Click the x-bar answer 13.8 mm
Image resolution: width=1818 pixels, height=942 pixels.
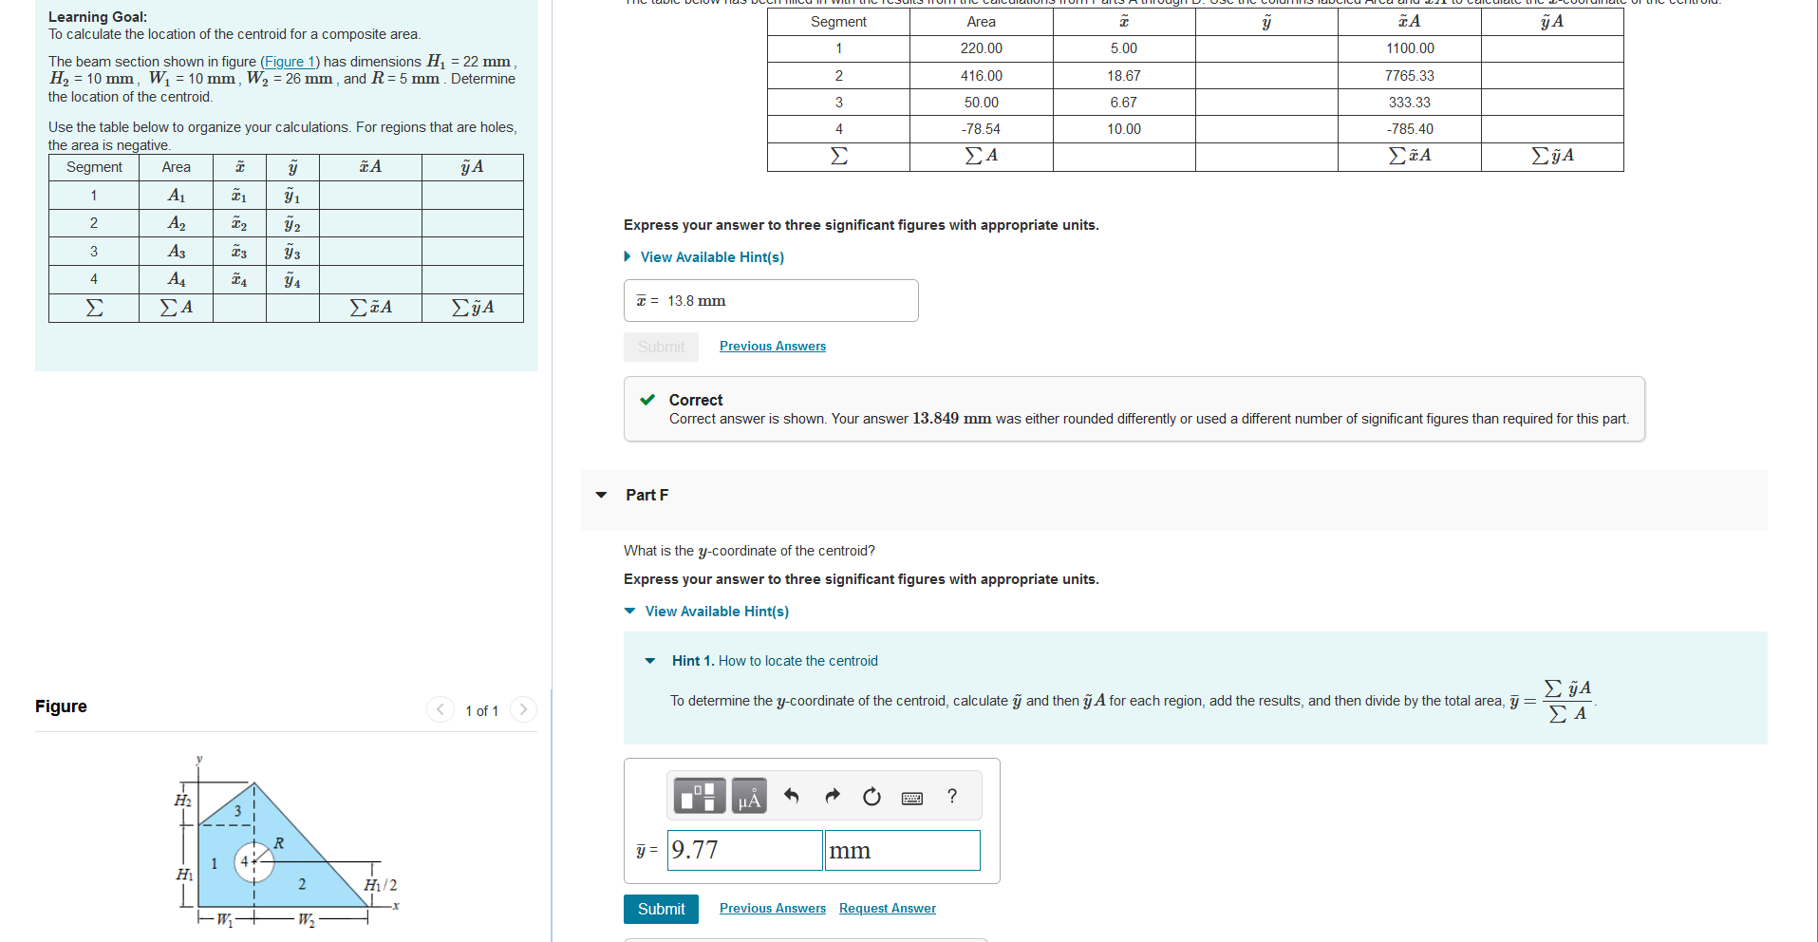tap(771, 301)
